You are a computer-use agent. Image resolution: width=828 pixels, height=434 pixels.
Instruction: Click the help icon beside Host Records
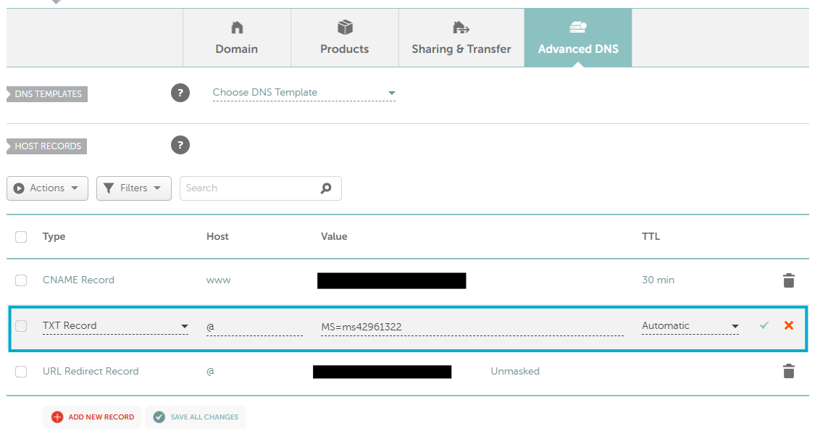point(180,145)
